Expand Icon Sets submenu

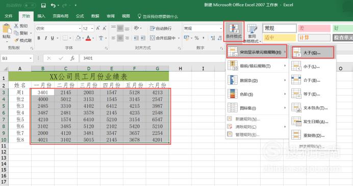257,108
